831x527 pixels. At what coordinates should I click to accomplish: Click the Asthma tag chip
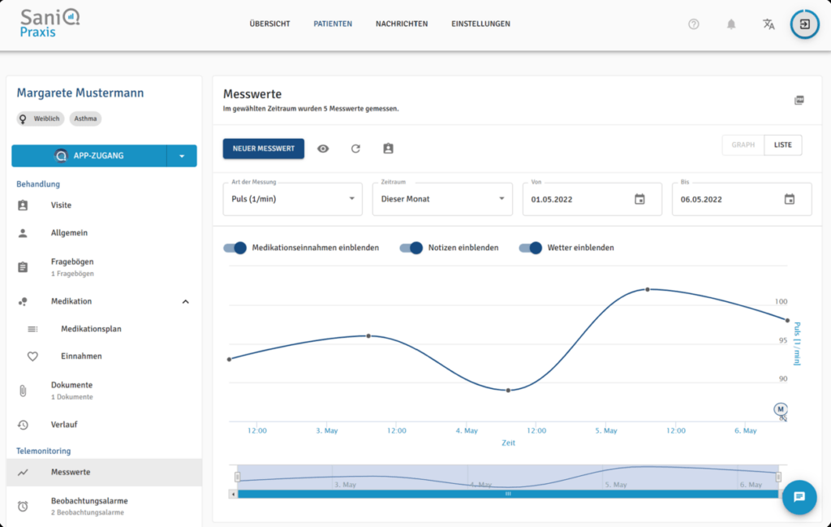pyautogui.click(x=85, y=119)
